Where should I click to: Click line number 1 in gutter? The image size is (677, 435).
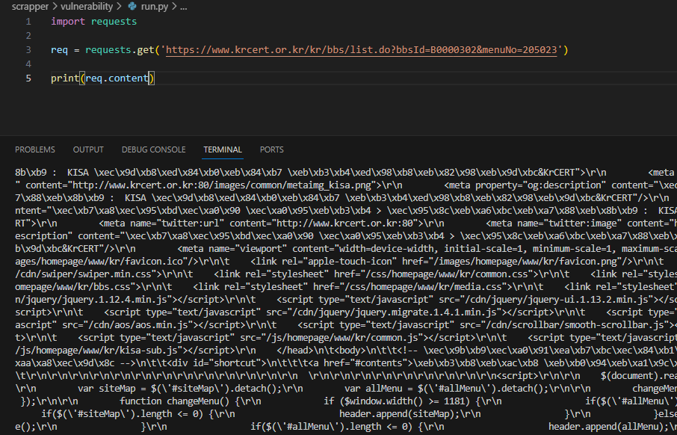[x=28, y=22]
